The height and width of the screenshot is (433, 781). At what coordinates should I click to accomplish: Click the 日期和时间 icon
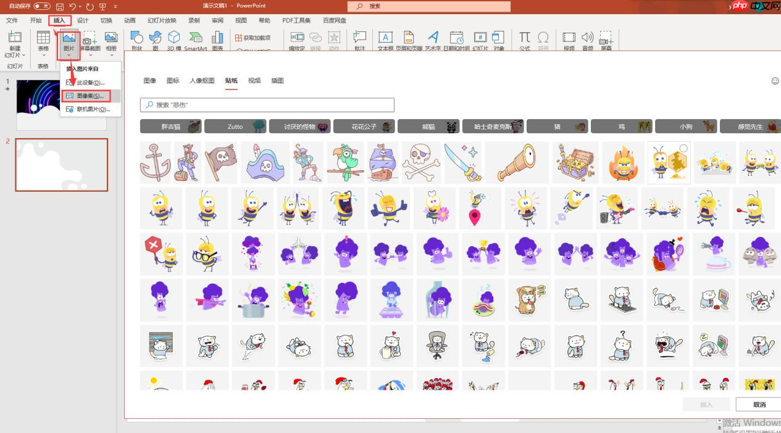[456, 37]
